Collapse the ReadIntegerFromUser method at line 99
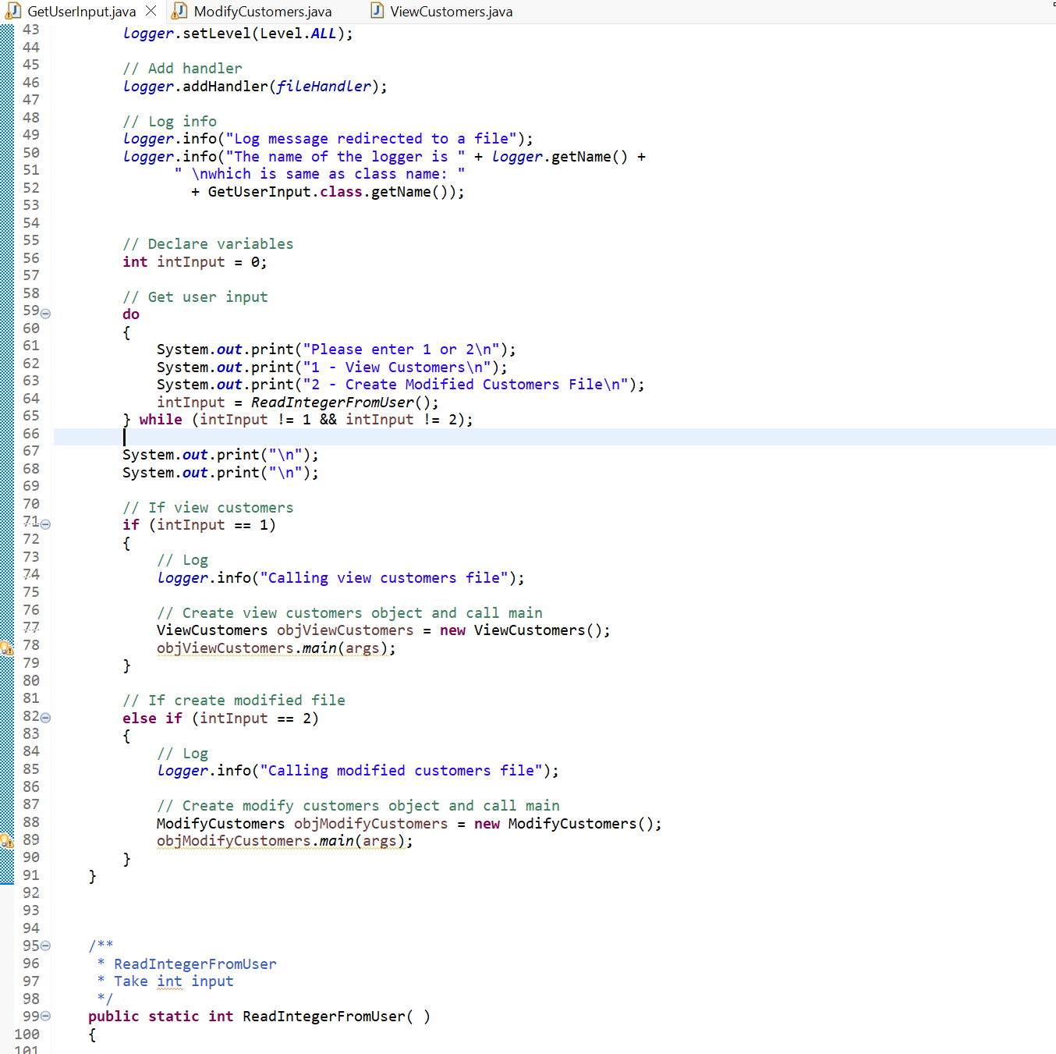The image size is (1056, 1054). pyautogui.click(x=45, y=1016)
